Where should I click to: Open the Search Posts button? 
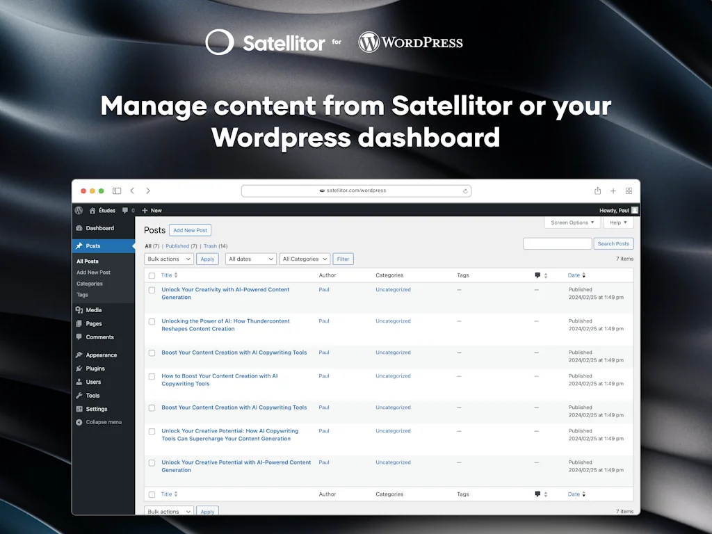point(613,243)
